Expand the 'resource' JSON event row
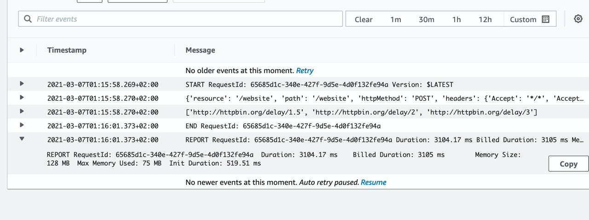The height and width of the screenshot is (220, 589). coord(22,98)
